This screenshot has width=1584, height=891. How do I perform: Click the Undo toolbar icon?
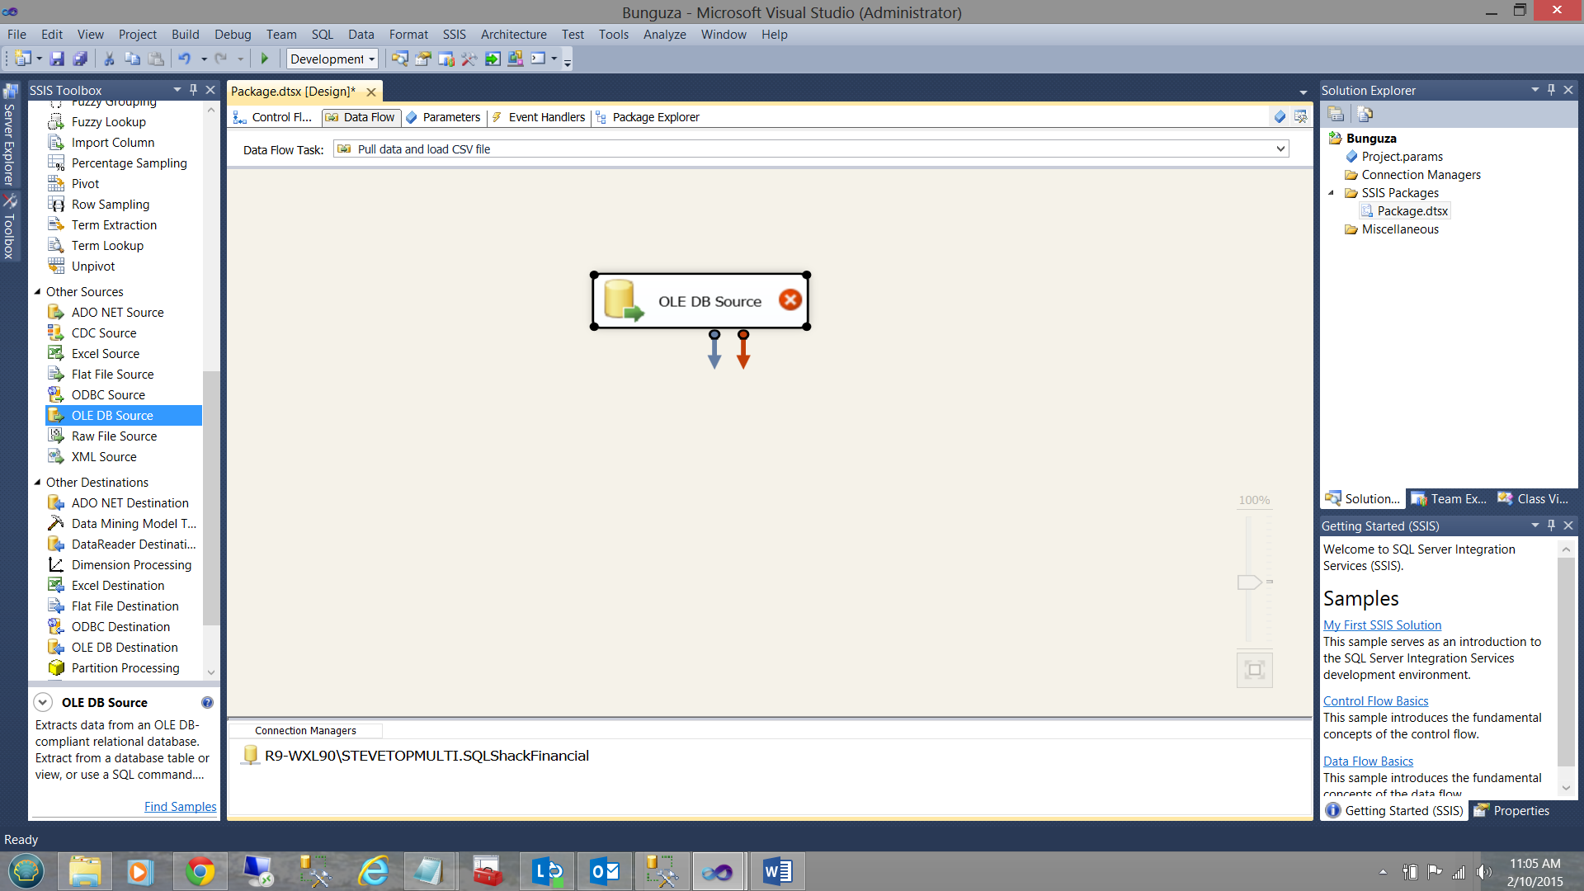184,59
